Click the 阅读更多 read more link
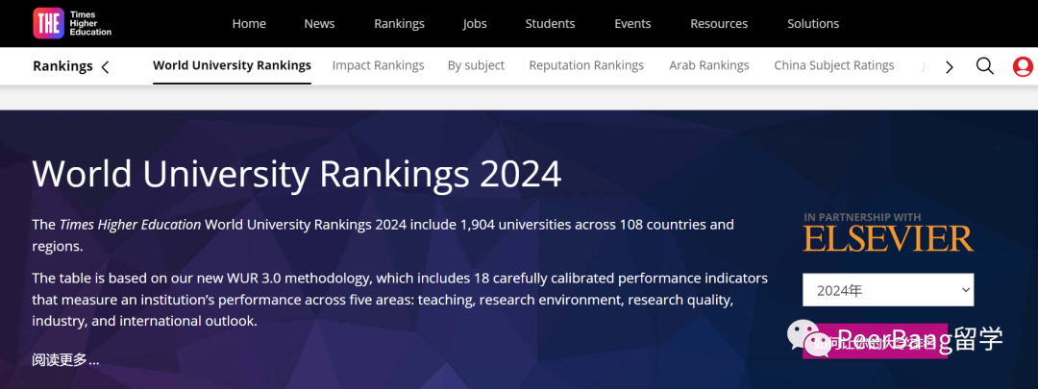 coord(65,360)
